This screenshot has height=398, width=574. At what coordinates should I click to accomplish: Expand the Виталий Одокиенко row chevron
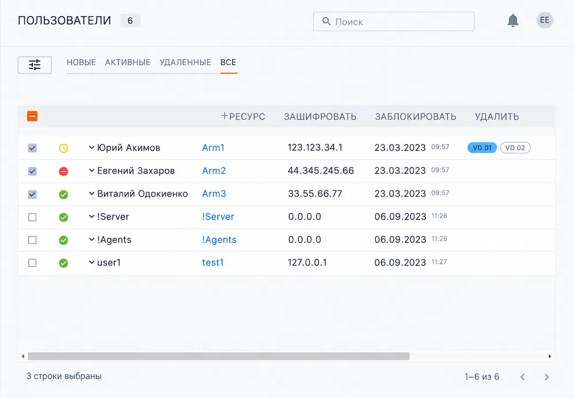click(92, 194)
